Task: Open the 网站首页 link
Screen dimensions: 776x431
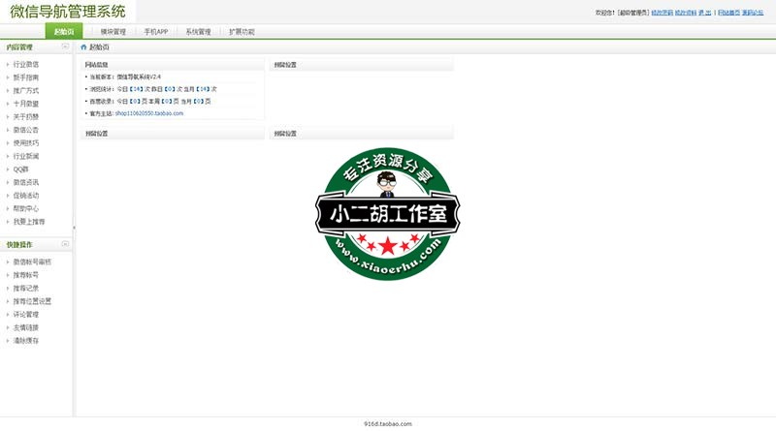Action: pos(727,14)
